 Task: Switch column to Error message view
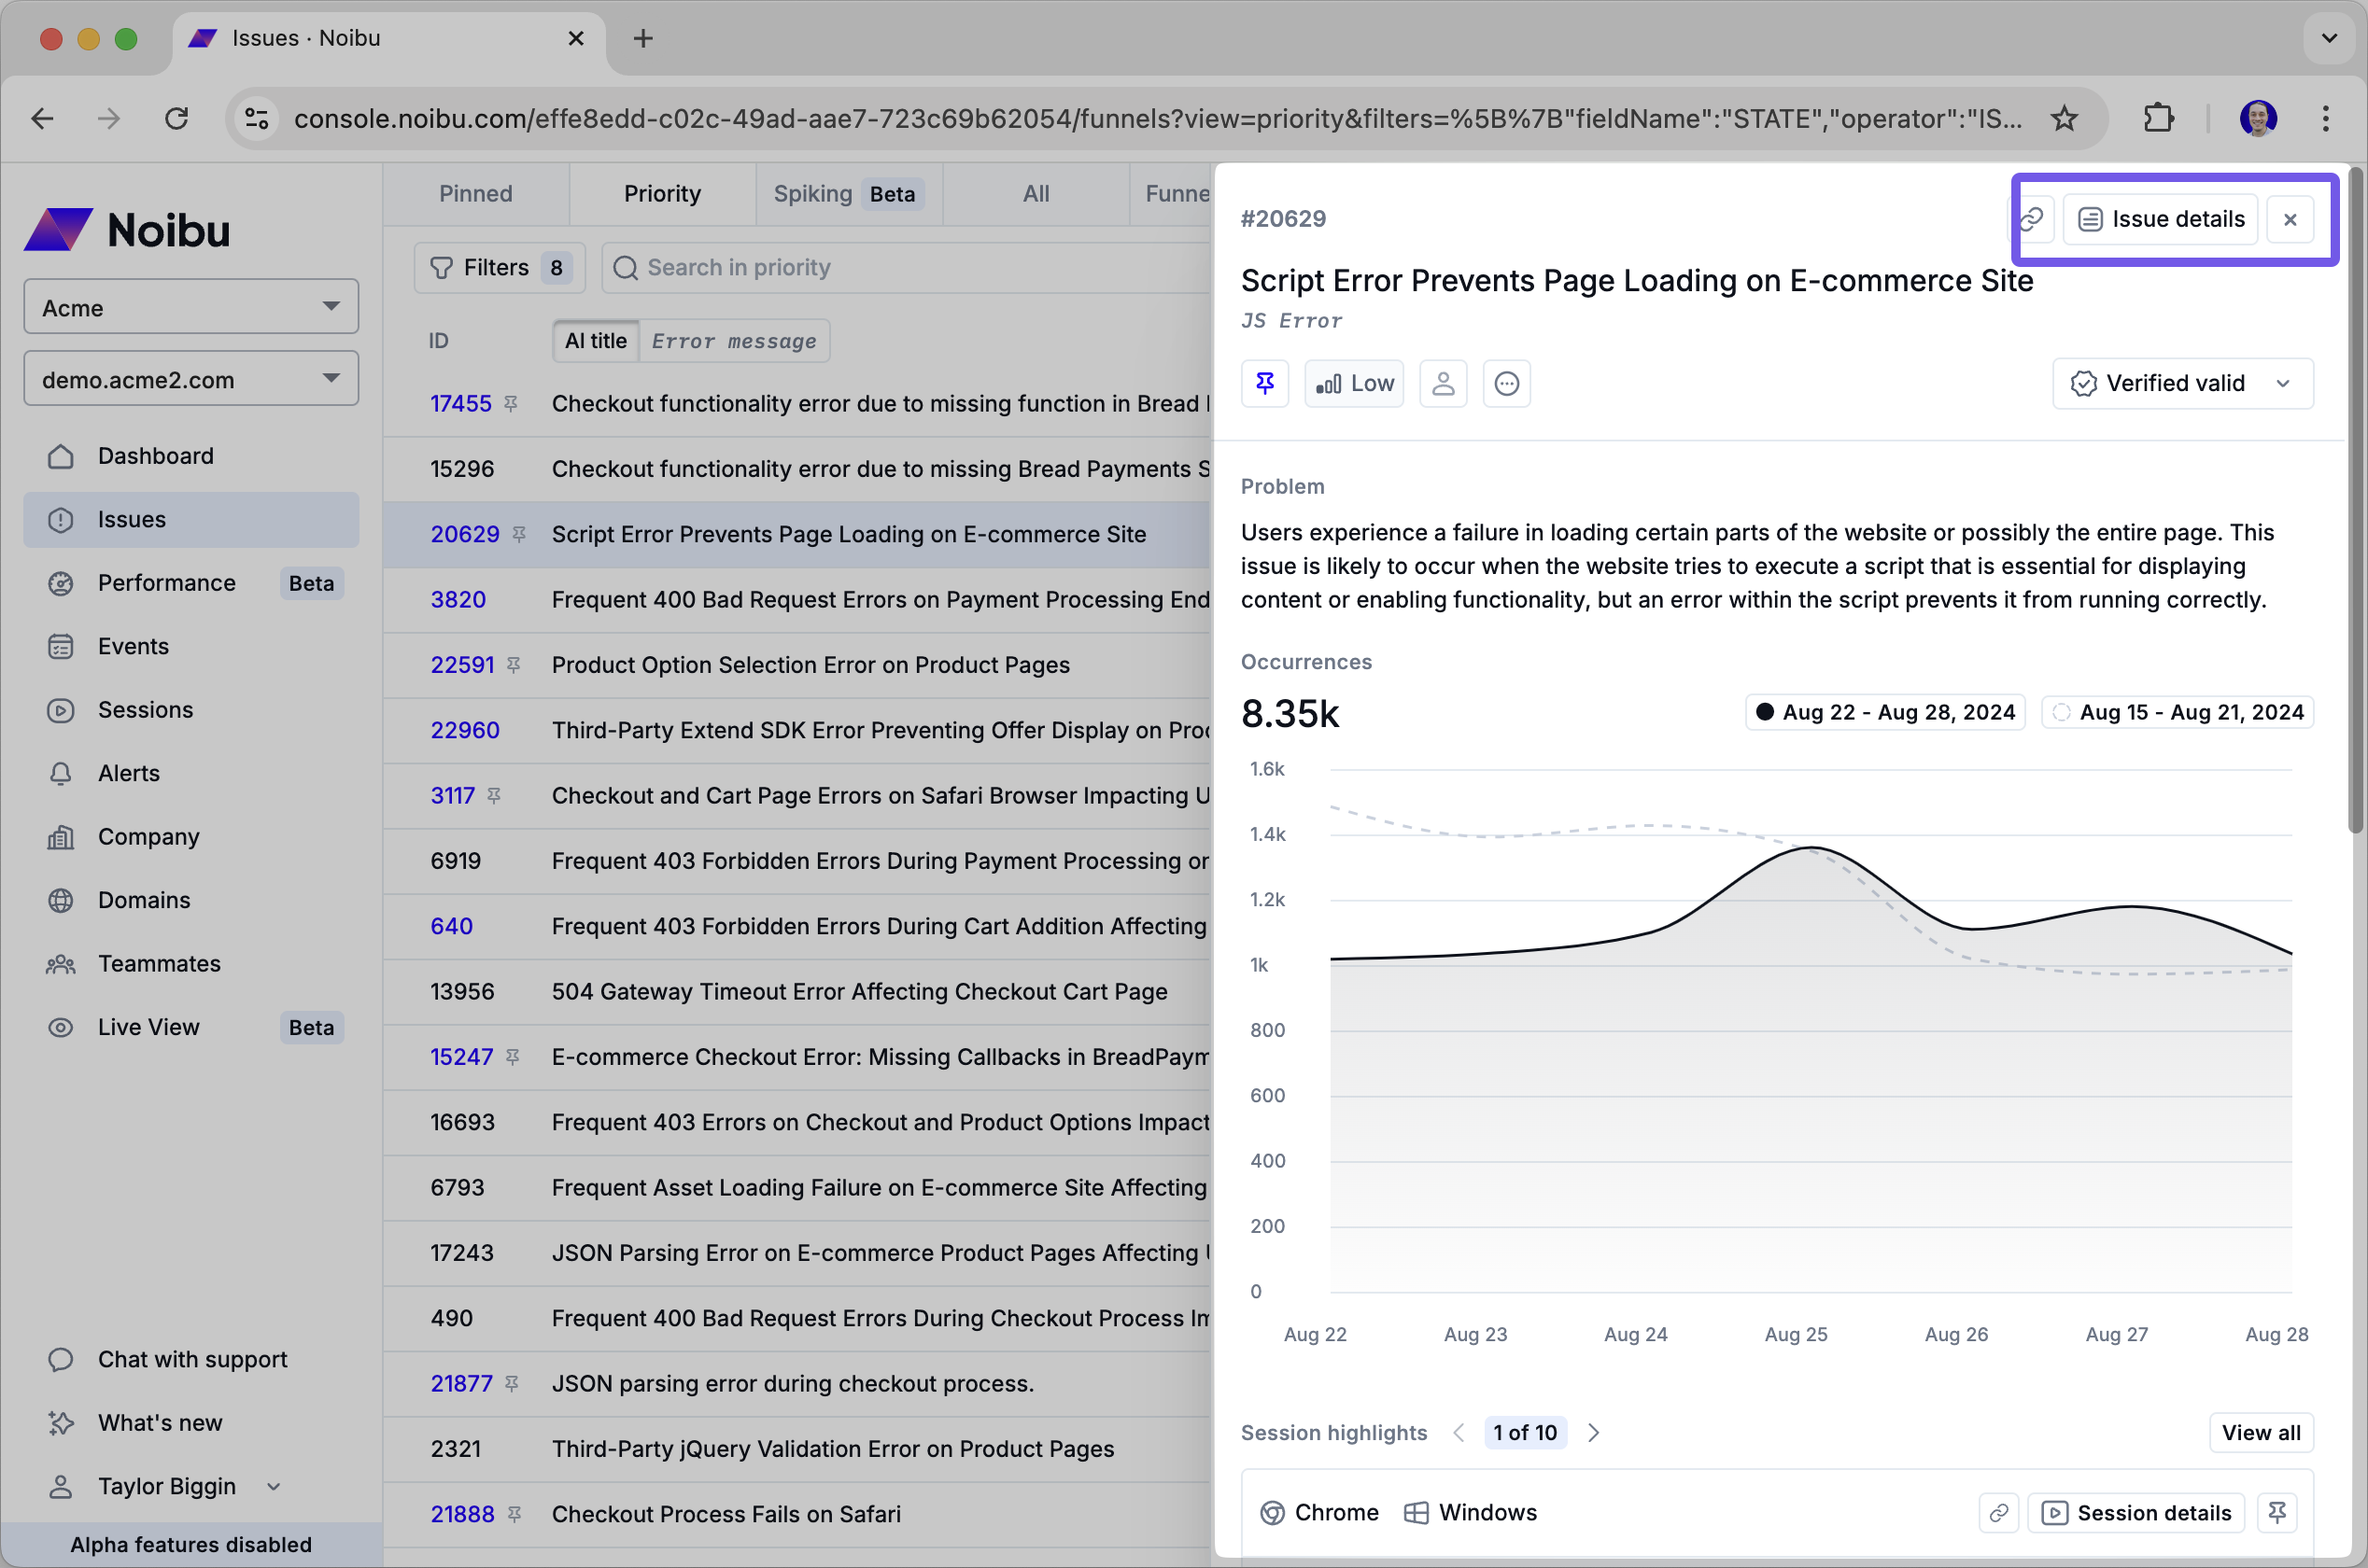tap(733, 341)
